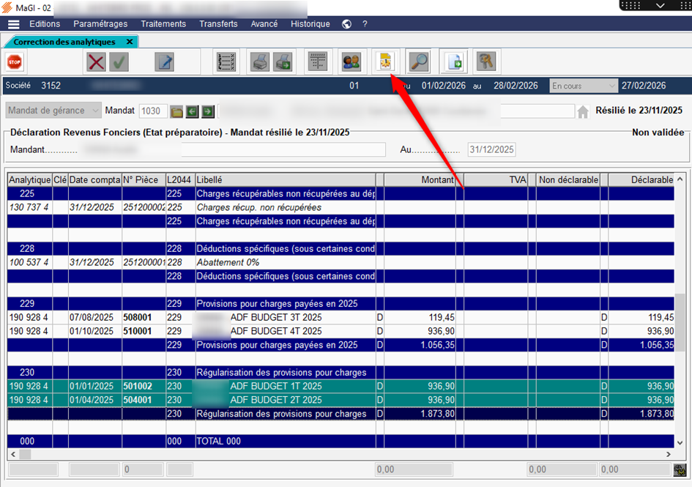Screen dimensions: 692x487
Task: Click the checklist icon in toolbar
Action: [x=226, y=62]
